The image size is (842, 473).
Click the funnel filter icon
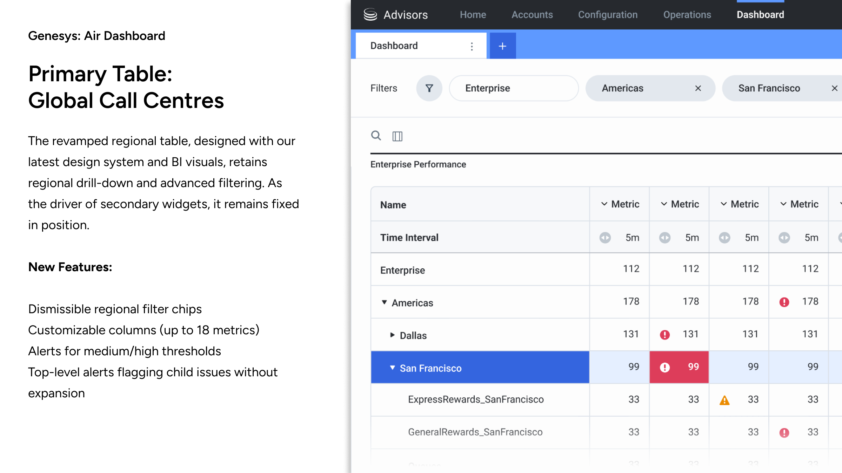[x=429, y=88]
